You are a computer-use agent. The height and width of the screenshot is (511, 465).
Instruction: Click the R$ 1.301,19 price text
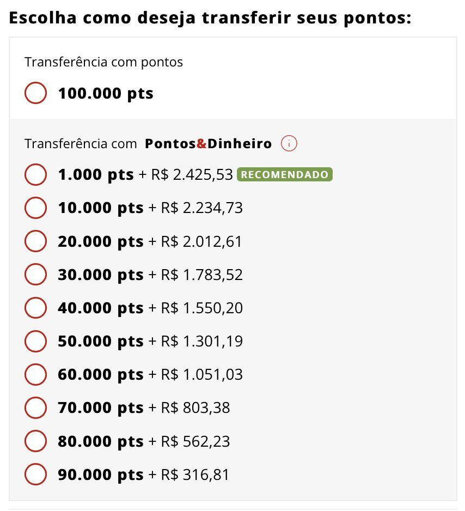point(201,342)
